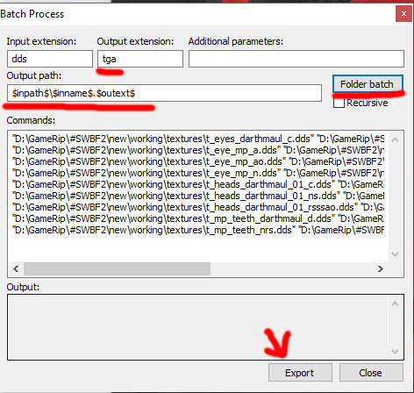Close the Batch Process dialog via X
414x393 pixels.
click(403, 14)
